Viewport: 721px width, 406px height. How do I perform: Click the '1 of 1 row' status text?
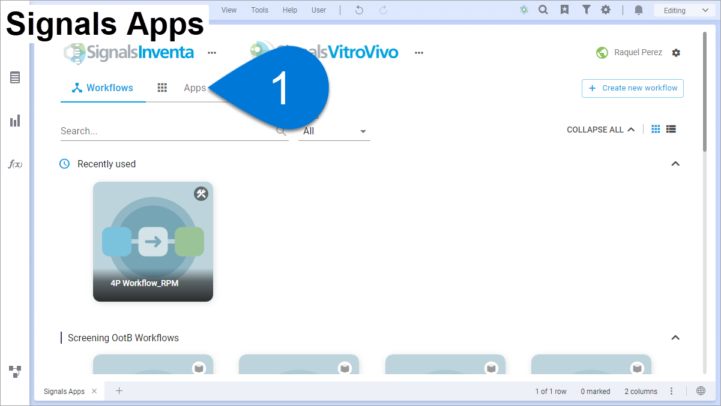coord(551,392)
